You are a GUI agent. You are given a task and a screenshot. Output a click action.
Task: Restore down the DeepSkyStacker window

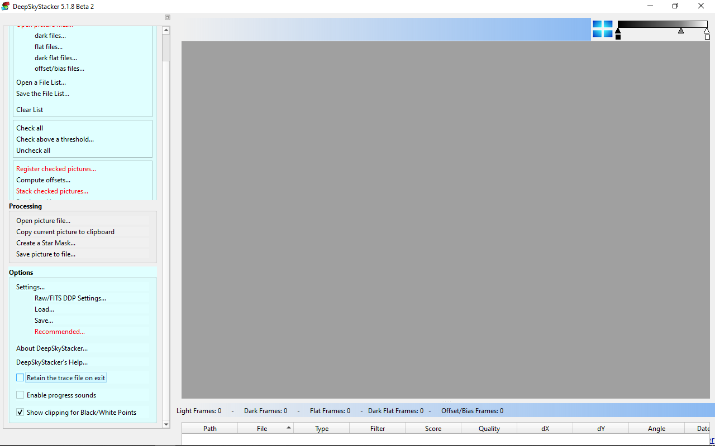pyautogui.click(x=675, y=6)
